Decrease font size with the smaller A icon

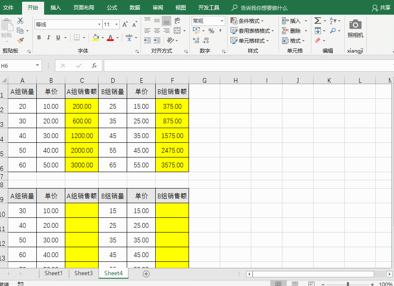pyautogui.click(x=135, y=25)
